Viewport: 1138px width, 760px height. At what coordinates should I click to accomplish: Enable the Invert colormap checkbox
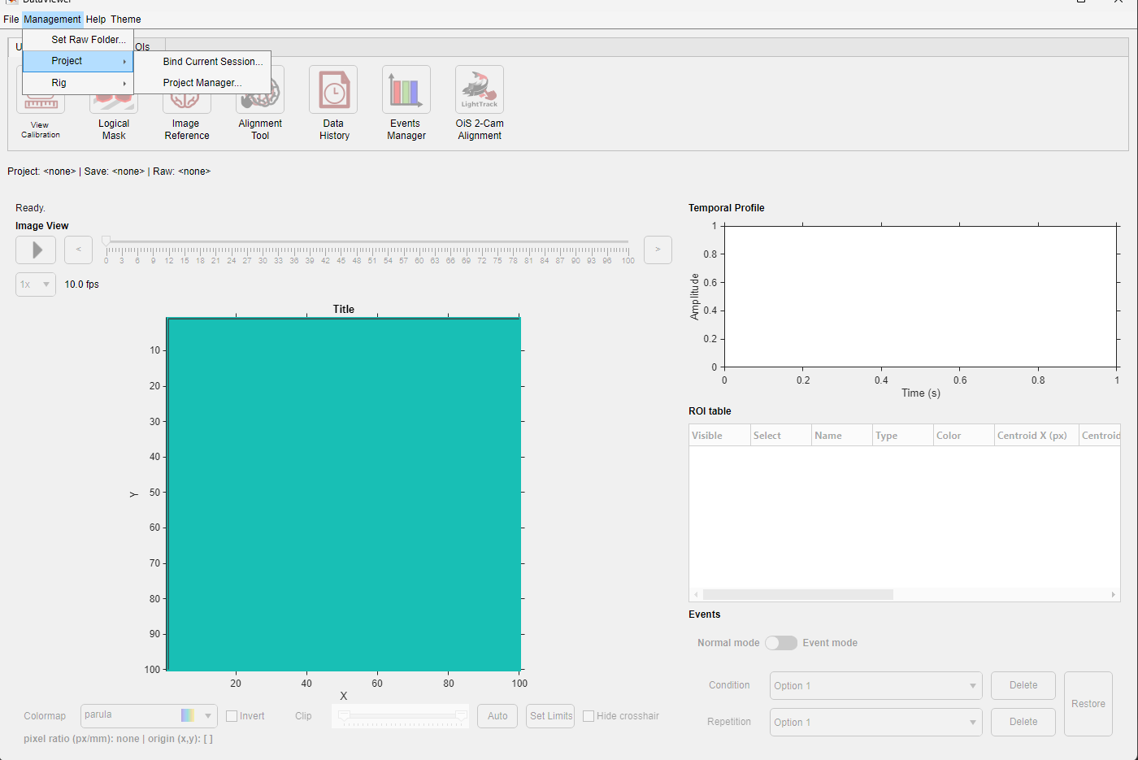232,716
